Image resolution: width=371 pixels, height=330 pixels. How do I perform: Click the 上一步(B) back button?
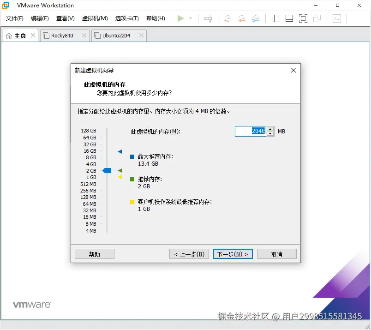[x=189, y=254]
